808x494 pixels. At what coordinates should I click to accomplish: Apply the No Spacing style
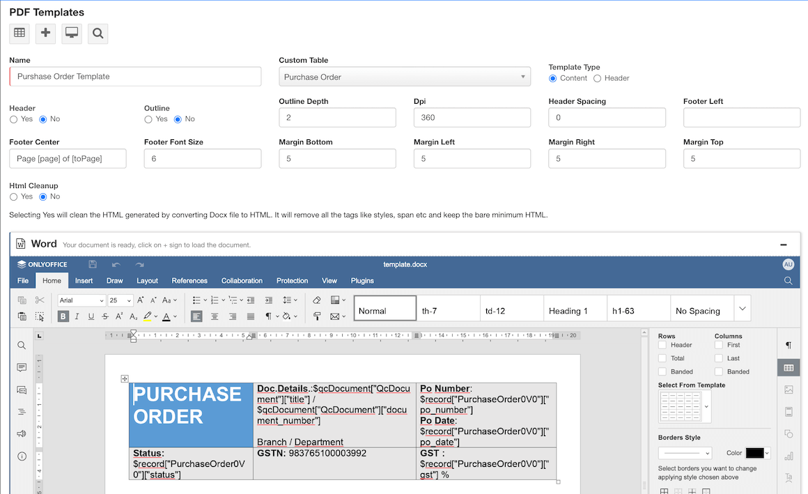pyautogui.click(x=702, y=309)
